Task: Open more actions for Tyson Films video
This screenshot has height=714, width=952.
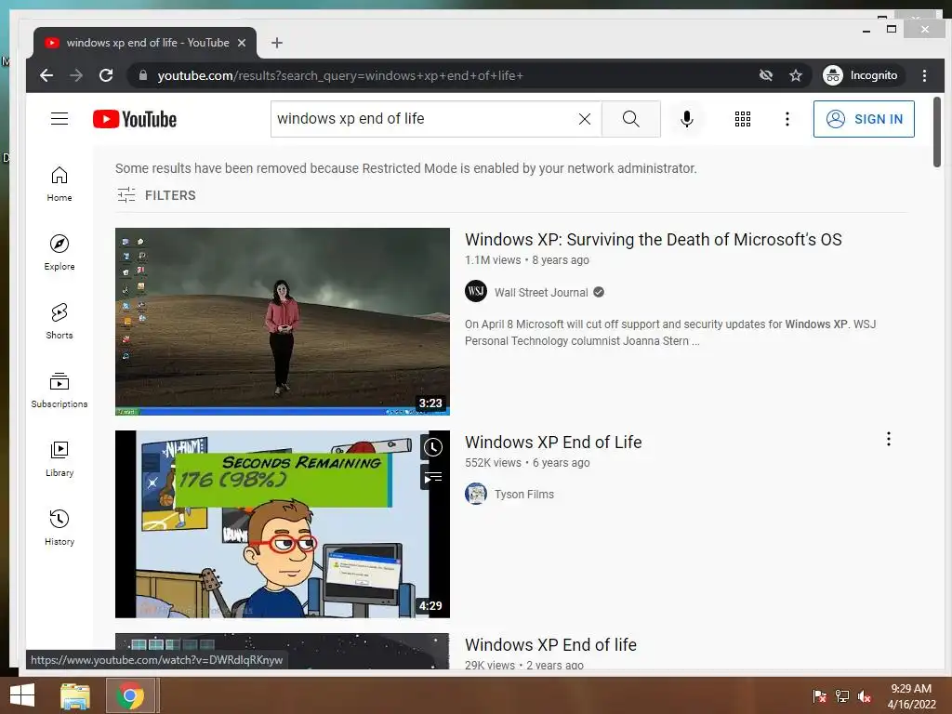Action: click(888, 439)
